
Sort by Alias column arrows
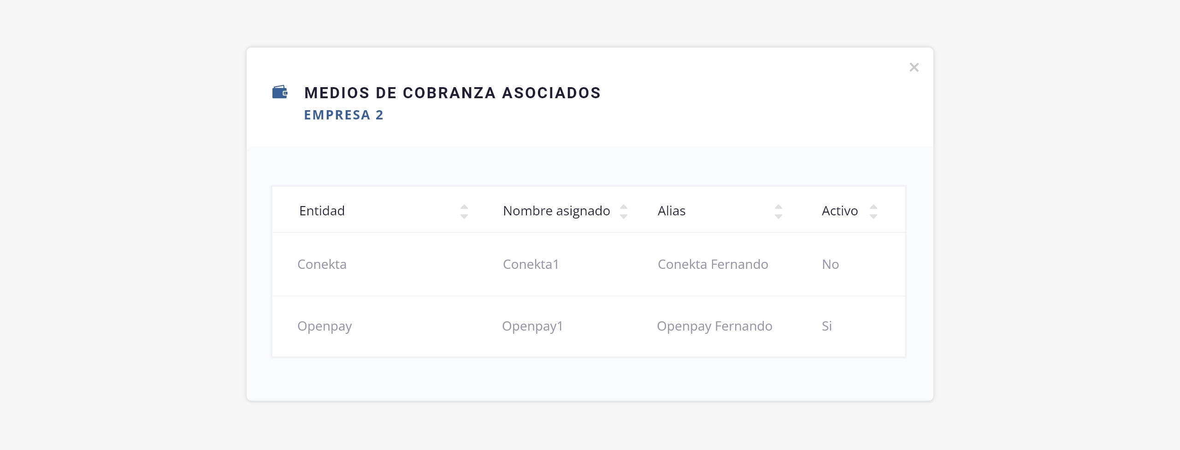[x=779, y=211]
